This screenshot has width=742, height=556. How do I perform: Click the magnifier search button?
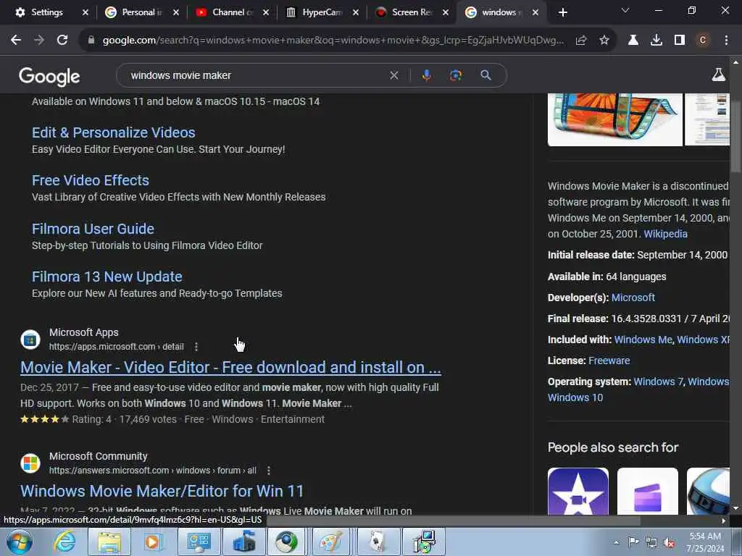486,75
